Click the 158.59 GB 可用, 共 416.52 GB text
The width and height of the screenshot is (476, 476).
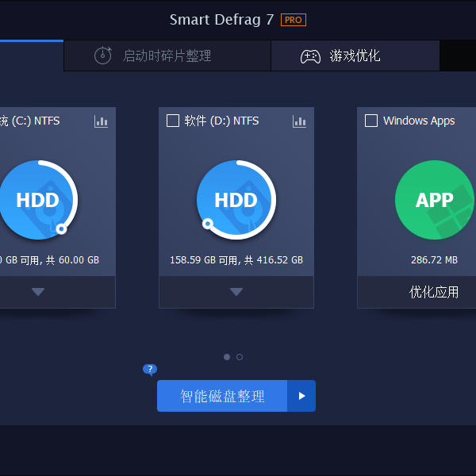pos(236,260)
